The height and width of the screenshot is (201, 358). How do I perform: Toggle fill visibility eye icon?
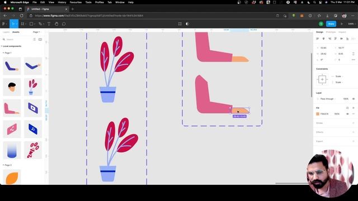[347, 114]
